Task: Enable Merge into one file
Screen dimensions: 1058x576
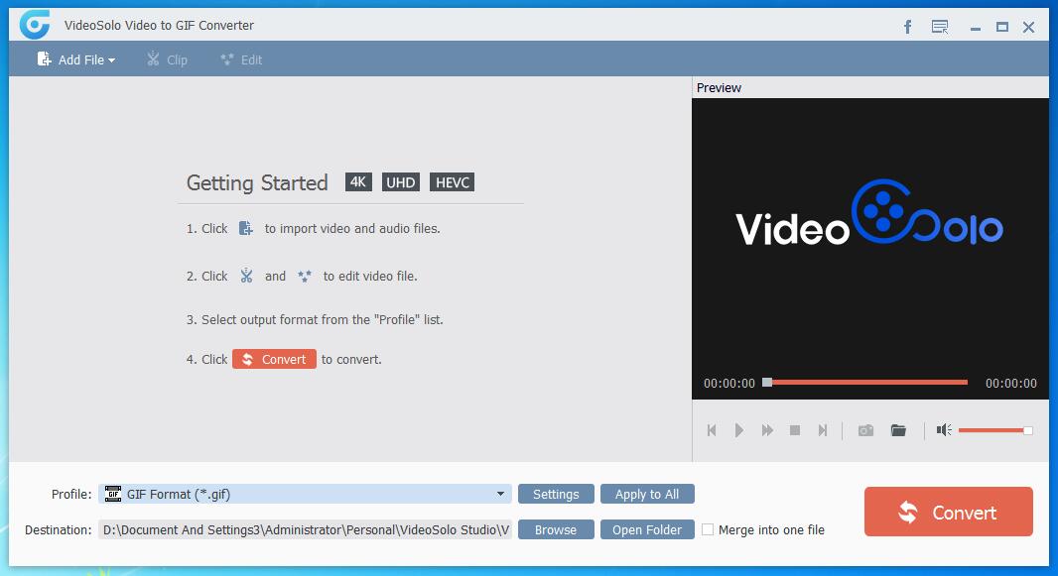Action: point(709,530)
